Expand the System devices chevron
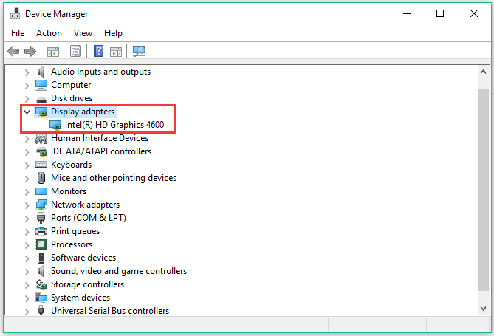The image size is (494, 336). coord(27,298)
